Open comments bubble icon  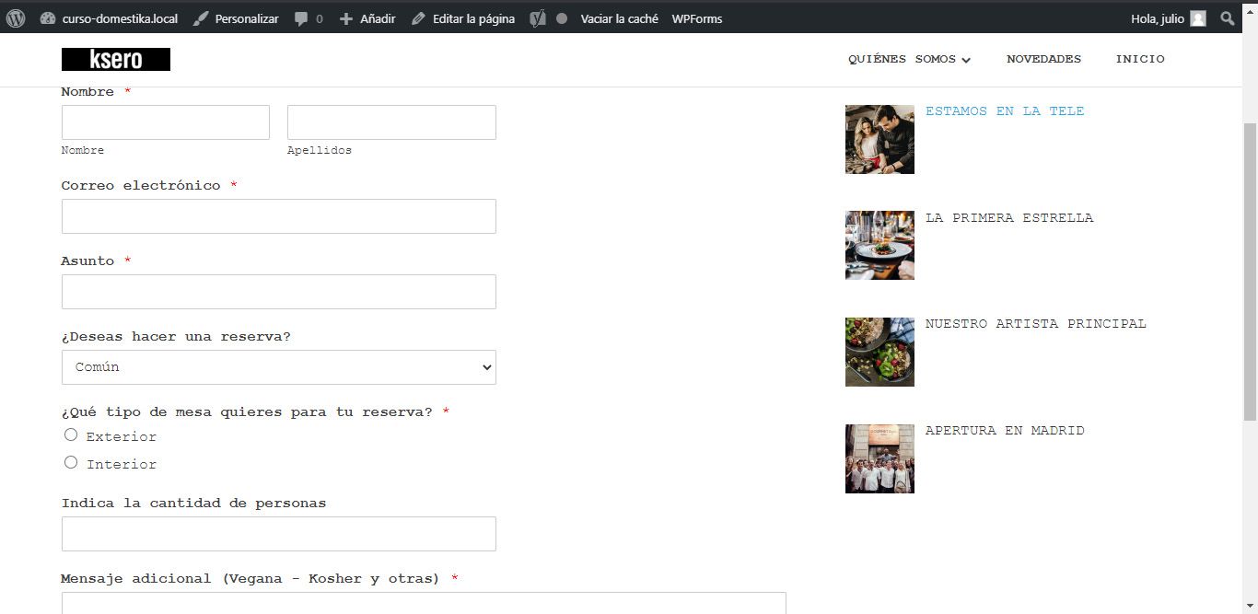[301, 18]
